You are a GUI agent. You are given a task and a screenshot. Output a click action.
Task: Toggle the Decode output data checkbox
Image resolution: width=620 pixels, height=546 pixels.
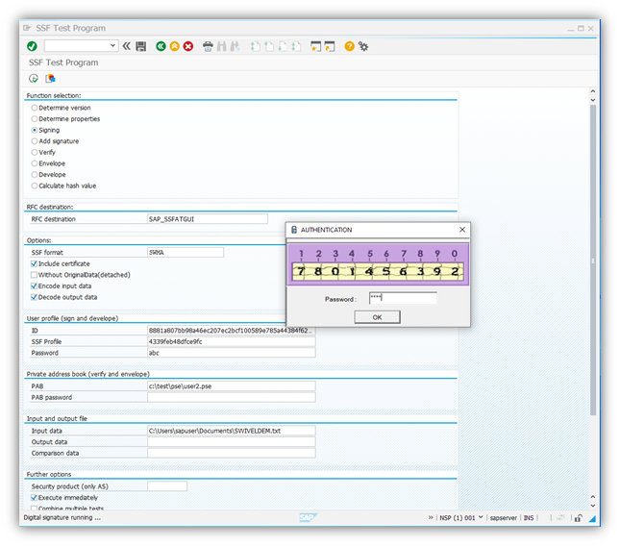click(34, 297)
